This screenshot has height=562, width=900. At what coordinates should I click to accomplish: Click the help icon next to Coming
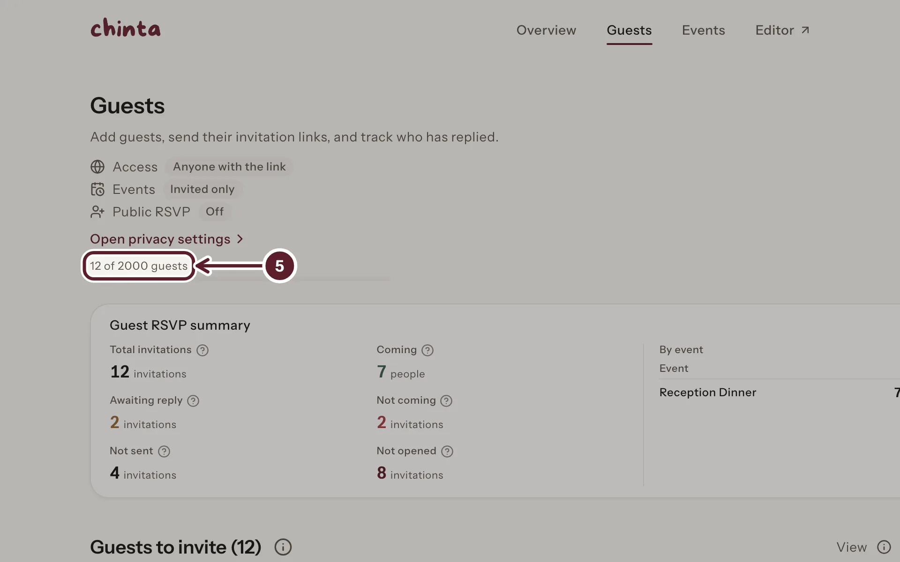click(427, 350)
